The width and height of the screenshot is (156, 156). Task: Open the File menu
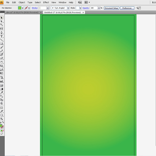pos(7,2)
